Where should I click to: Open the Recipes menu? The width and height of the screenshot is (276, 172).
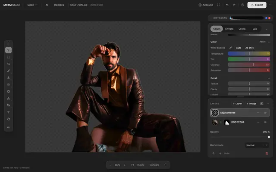(x=59, y=5)
